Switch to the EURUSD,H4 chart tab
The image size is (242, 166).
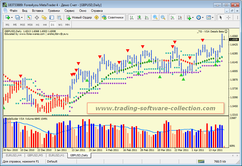click(x=14, y=155)
